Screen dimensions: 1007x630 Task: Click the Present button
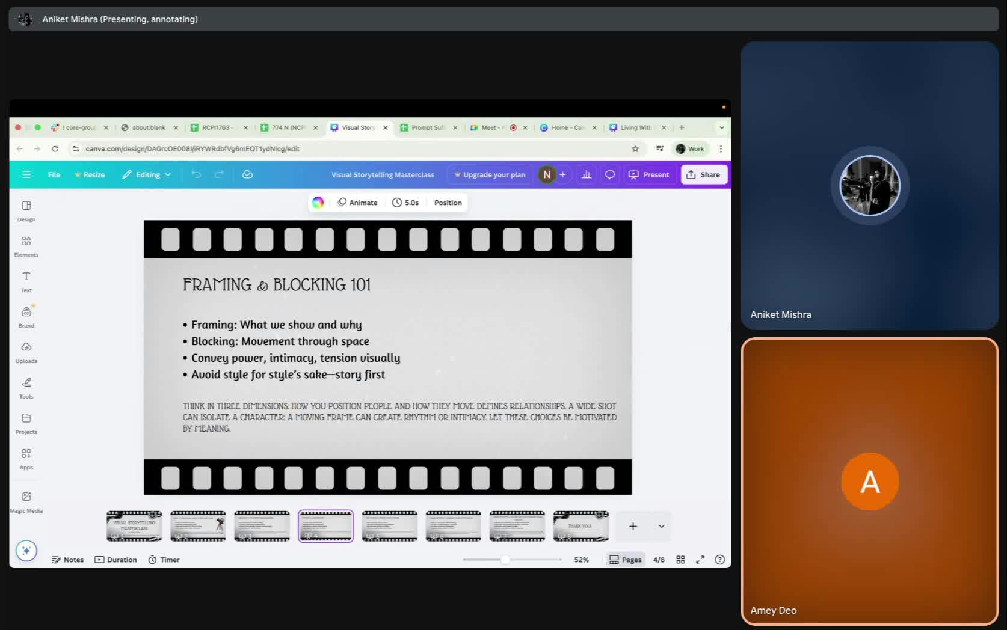(x=648, y=174)
